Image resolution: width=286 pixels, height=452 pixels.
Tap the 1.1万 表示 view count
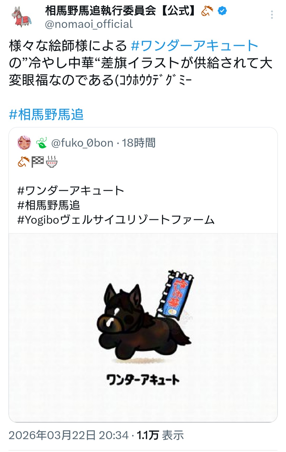pyautogui.click(x=160, y=435)
